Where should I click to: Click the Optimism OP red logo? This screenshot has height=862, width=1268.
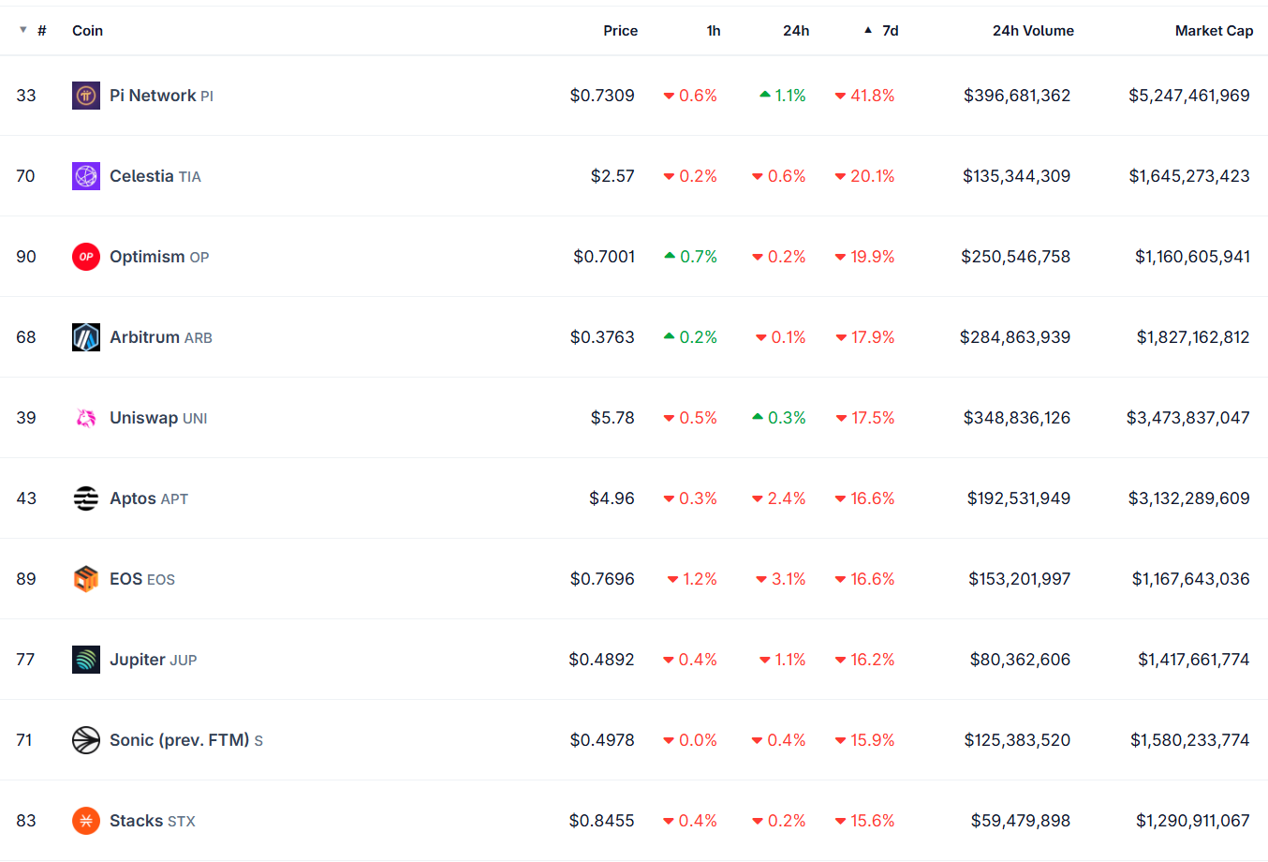(x=86, y=257)
